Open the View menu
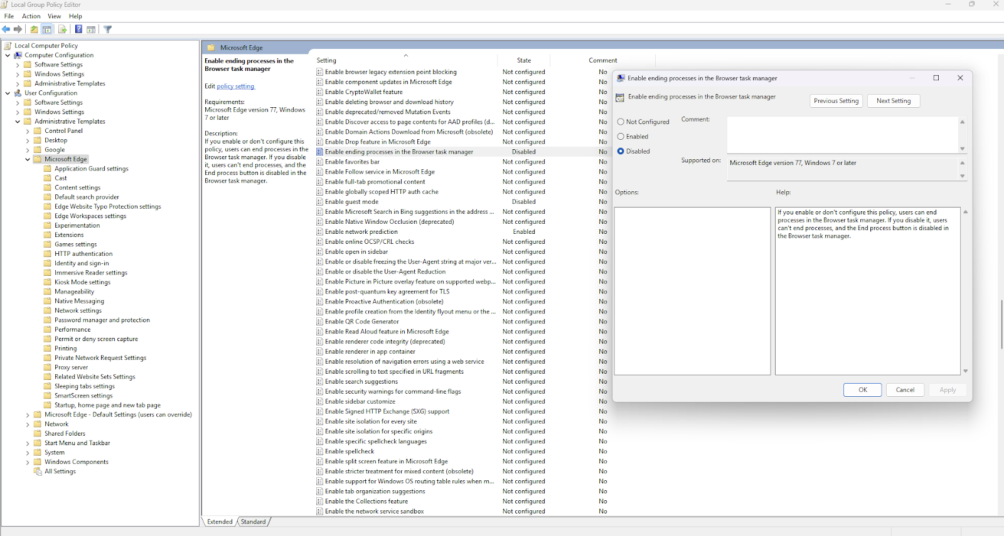This screenshot has width=1004, height=536. (x=55, y=16)
